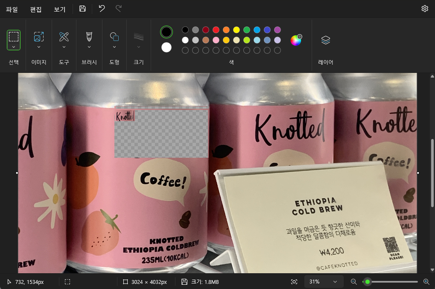
Task: Click the zoom in magnifier icon
Action: pos(426,282)
